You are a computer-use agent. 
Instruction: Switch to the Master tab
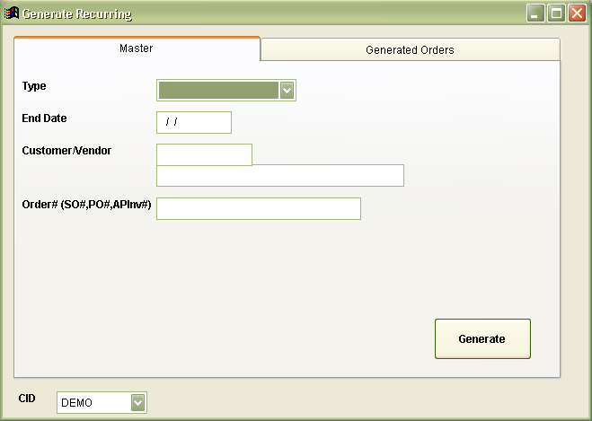tap(137, 48)
